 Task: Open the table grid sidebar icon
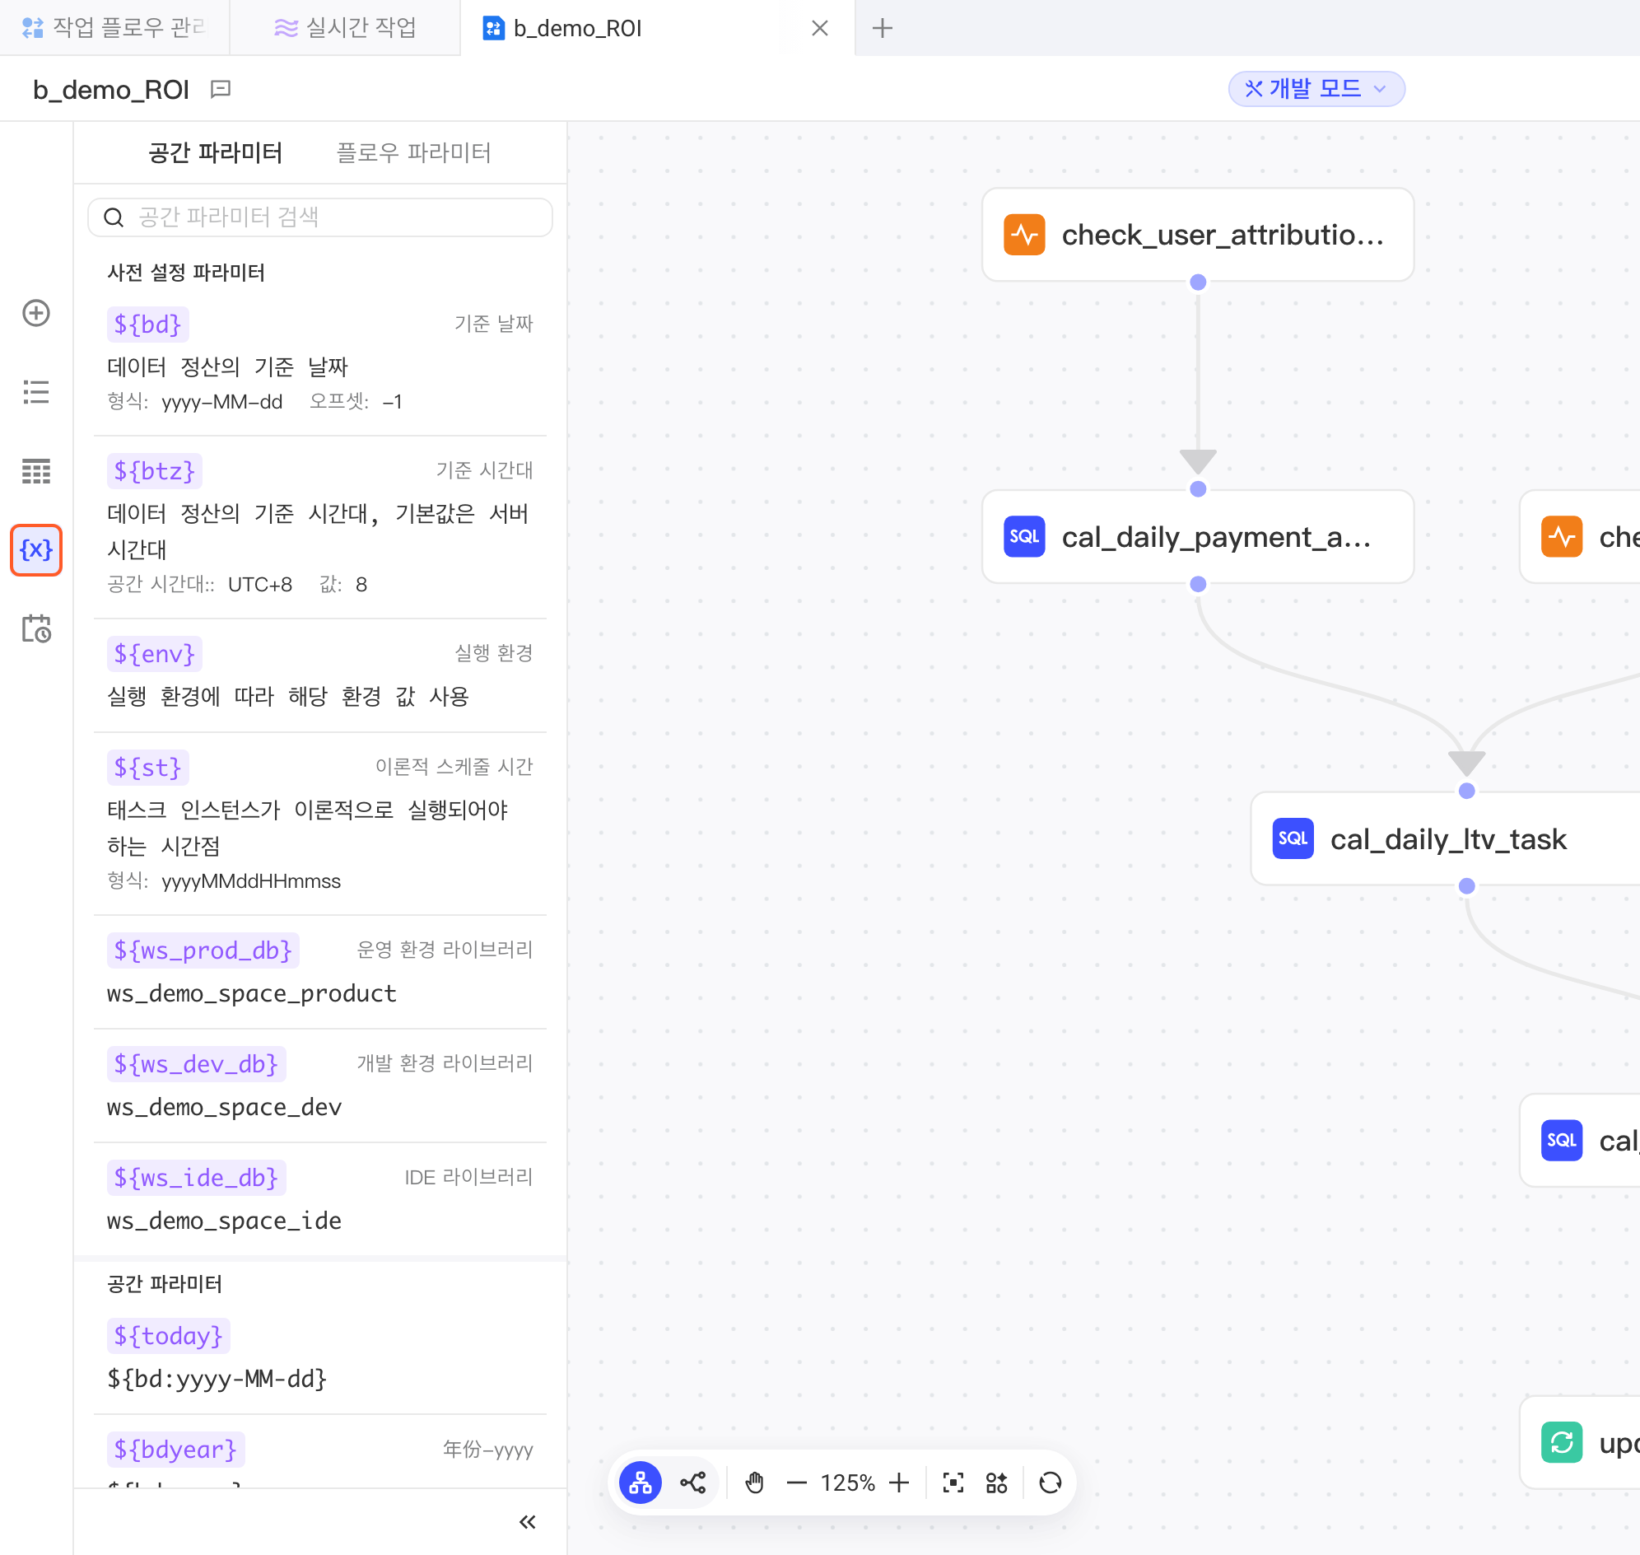click(35, 471)
